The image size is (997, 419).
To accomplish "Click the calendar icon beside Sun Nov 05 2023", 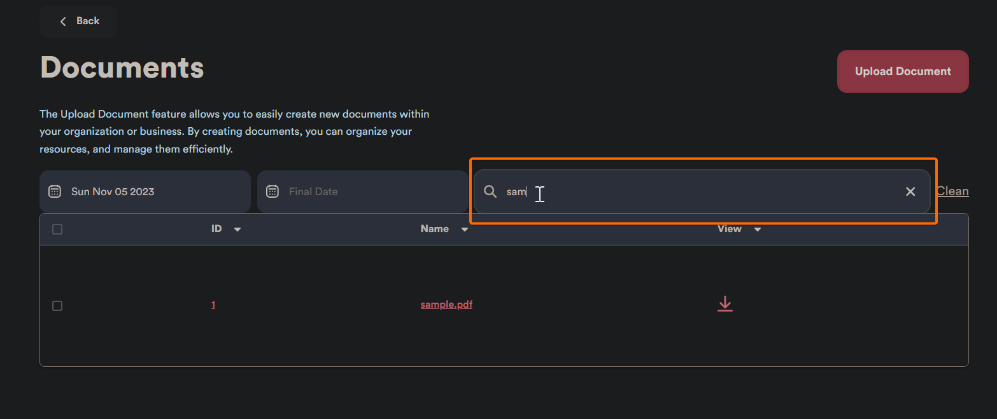I will [55, 191].
